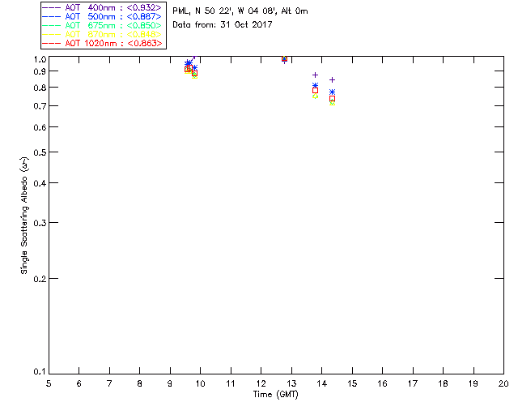Click the x-axis tick label 20
The width and height of the screenshot is (518, 415).
coord(503,383)
